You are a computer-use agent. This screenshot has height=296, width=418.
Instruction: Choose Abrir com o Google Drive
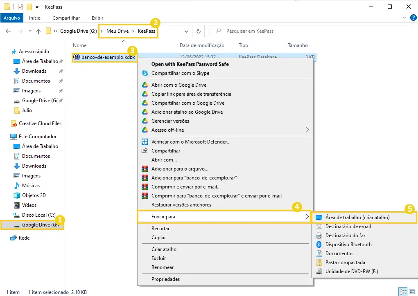pyautogui.click(x=179, y=85)
